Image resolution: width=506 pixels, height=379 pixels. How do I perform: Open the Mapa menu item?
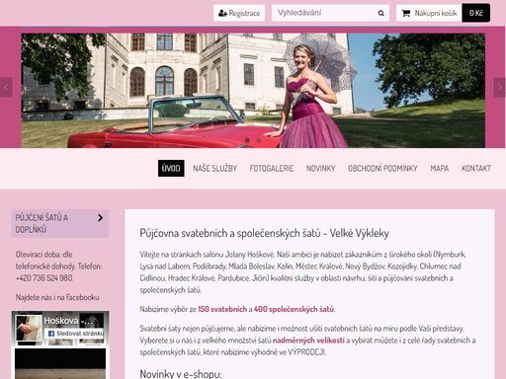pyautogui.click(x=440, y=168)
